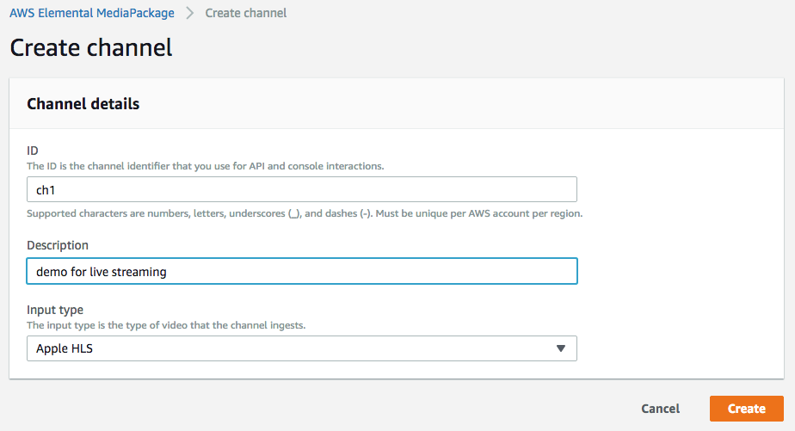Click the 'Channel details' section header

tap(83, 104)
